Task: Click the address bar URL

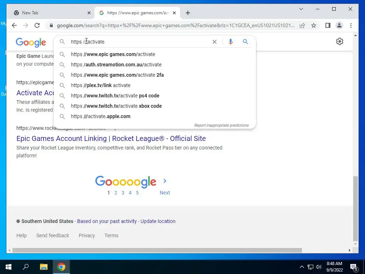Action: coord(176,25)
